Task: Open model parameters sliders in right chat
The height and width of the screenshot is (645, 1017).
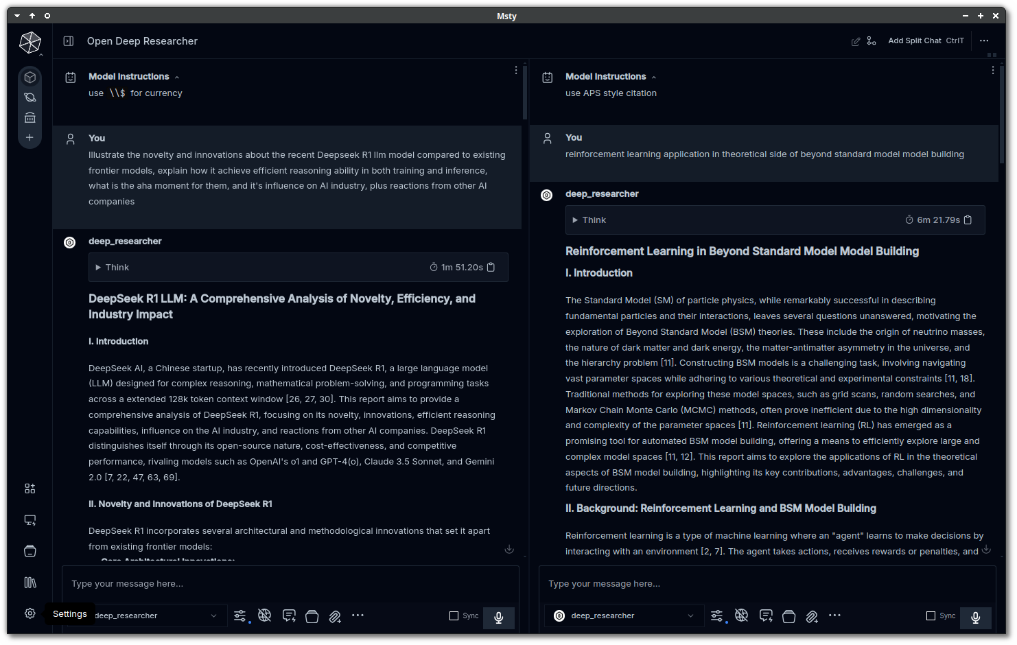Action: [x=716, y=615]
